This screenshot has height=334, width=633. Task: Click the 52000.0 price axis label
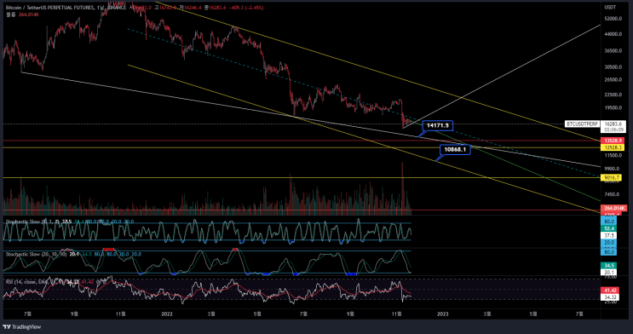click(613, 19)
